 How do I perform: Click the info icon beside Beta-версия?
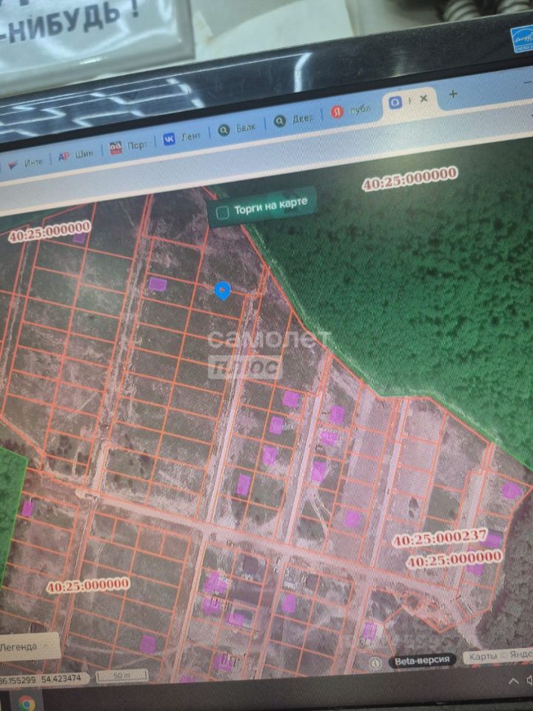(375, 662)
